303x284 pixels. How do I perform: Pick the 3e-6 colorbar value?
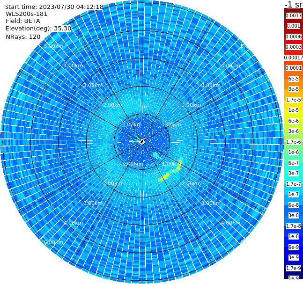[294, 131]
